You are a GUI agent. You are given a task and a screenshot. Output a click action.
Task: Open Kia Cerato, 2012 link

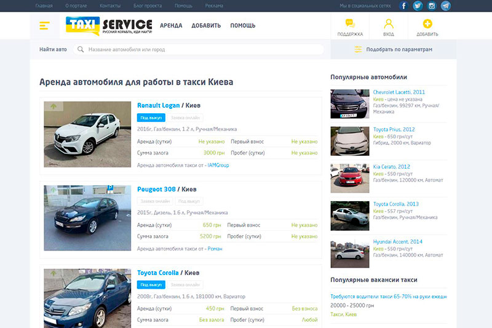point(391,167)
